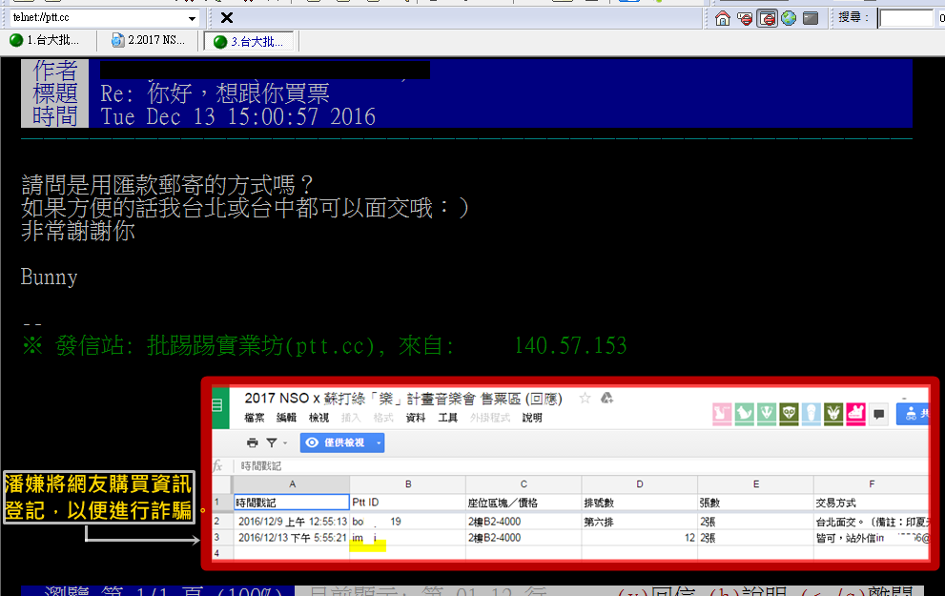Expand the filter dropdown arrow
This screenshot has height=596, width=945.
(285, 442)
